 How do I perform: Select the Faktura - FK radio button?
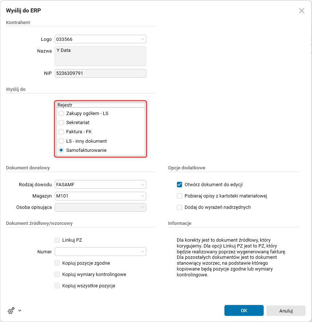coord(61,132)
